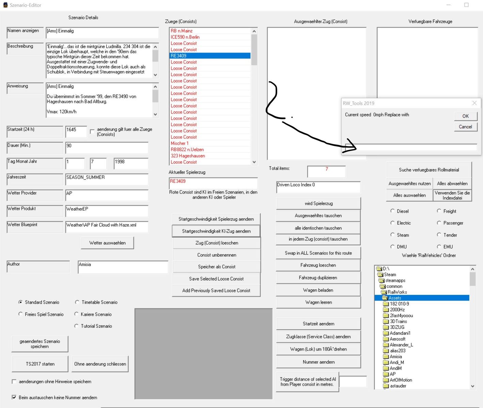Open the ArtOfMotion folder
483x408 pixels.
tap(401, 380)
